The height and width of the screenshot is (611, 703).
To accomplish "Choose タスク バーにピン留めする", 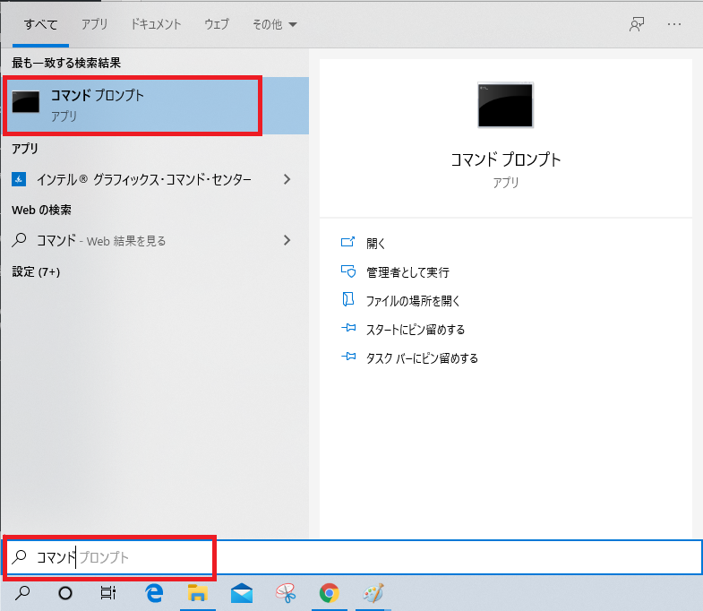I will [x=422, y=358].
